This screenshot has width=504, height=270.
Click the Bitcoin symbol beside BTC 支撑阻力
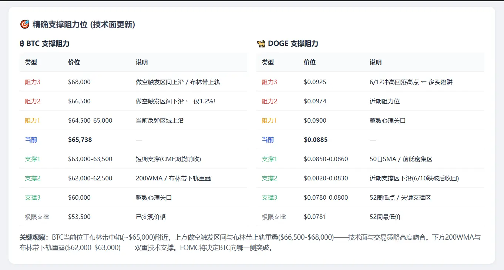pos(22,44)
